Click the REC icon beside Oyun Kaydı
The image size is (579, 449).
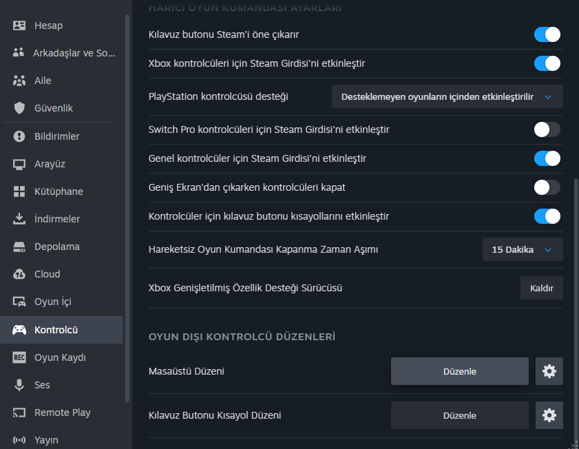click(x=19, y=357)
